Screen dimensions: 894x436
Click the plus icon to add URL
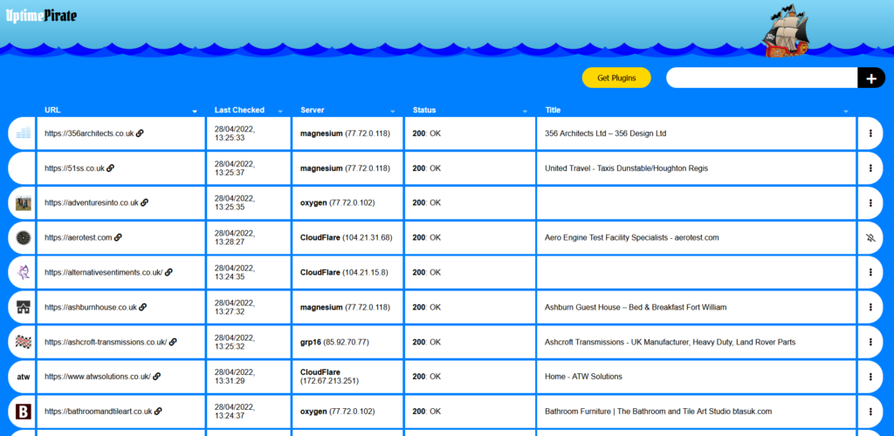click(x=870, y=78)
